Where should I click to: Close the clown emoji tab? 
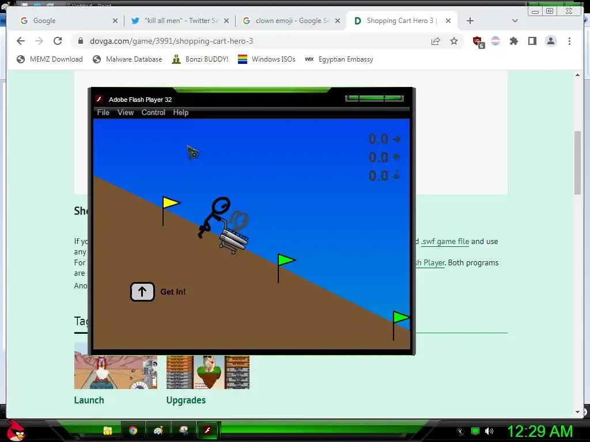pos(338,21)
